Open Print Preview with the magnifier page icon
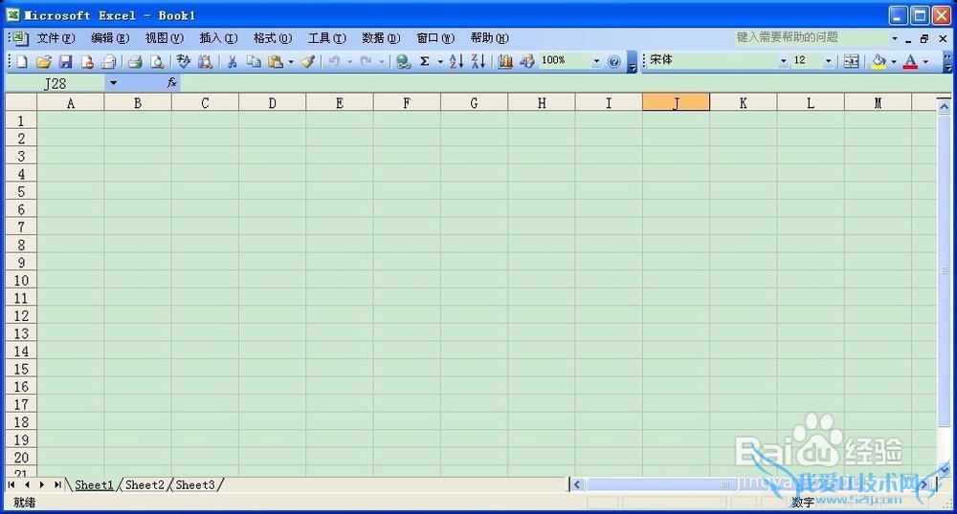957x514 pixels. tap(157, 61)
